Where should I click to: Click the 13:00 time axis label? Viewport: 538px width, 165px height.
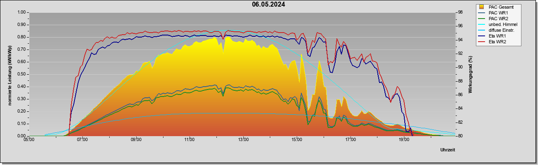pyautogui.click(x=243, y=139)
